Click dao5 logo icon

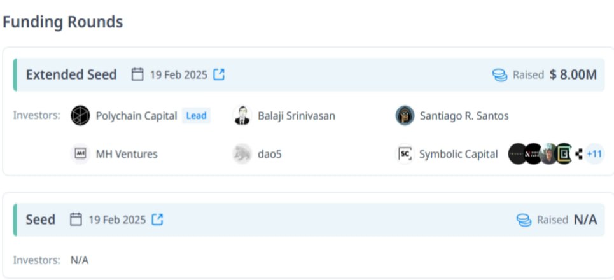(242, 154)
